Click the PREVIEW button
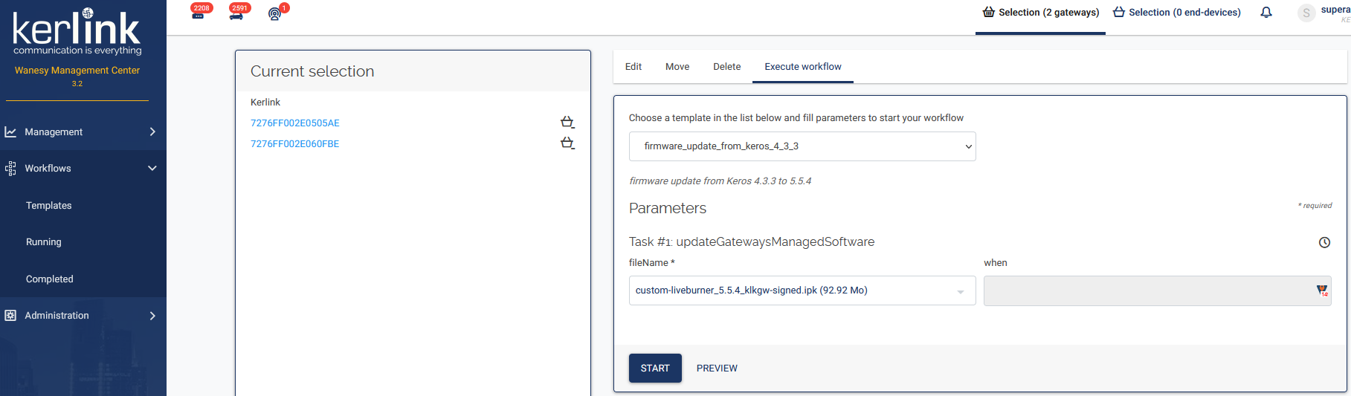Viewport: 1351px width, 396px height. pos(717,369)
